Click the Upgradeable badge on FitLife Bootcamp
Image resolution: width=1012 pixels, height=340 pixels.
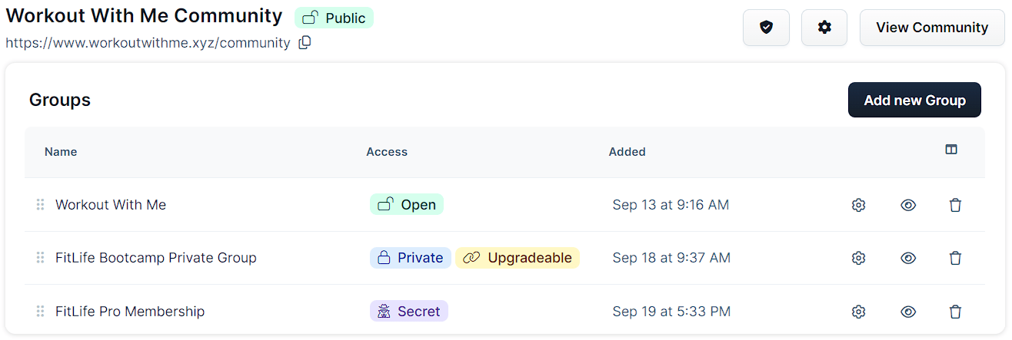coord(518,258)
